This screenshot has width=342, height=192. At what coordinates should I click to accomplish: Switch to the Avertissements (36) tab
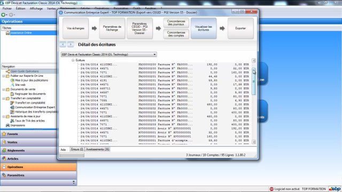click(x=97, y=149)
